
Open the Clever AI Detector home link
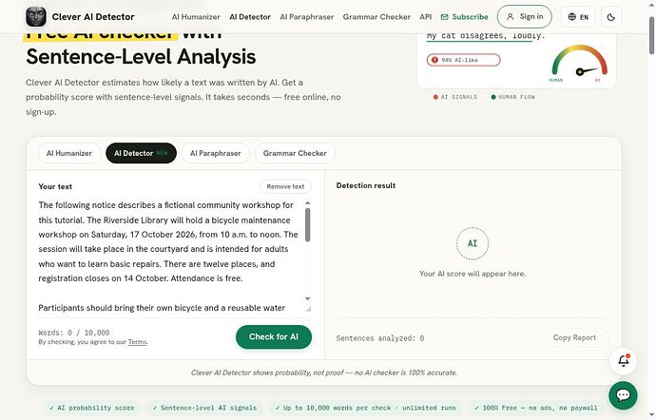tap(80, 17)
